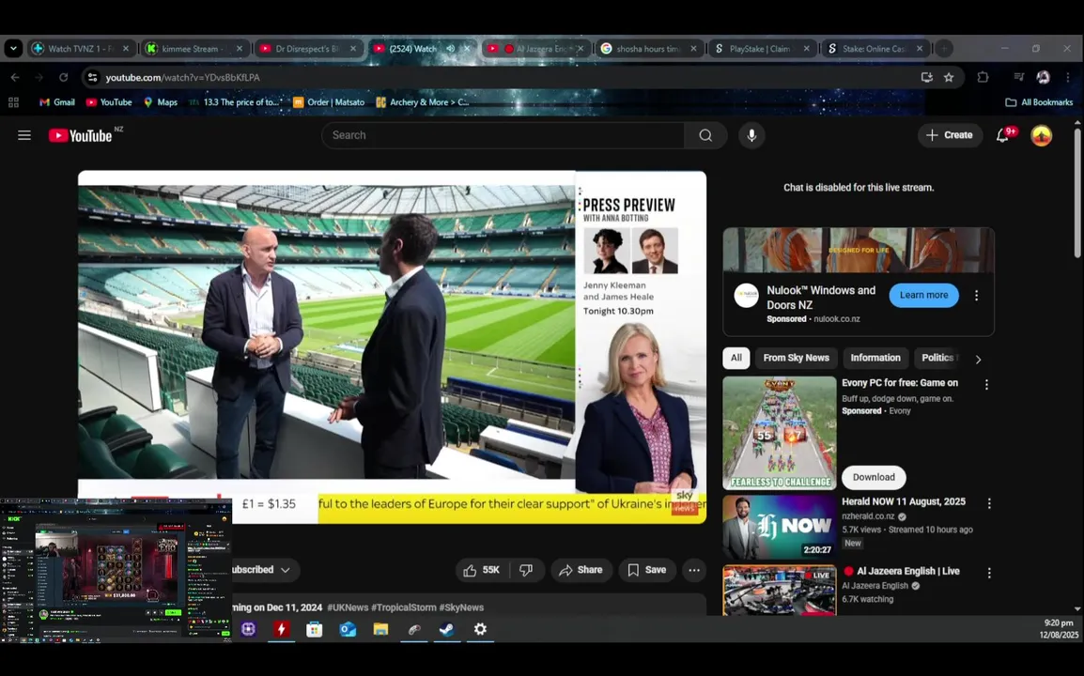This screenshot has width=1084, height=676.
Task: Open Outlook from the taskbar
Action: [x=347, y=629]
